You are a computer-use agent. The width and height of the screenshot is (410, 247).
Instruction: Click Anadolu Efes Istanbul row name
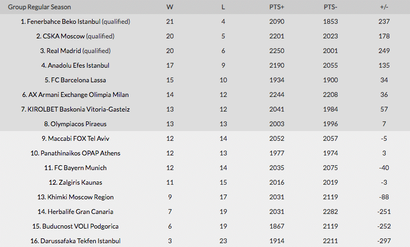click(x=79, y=66)
